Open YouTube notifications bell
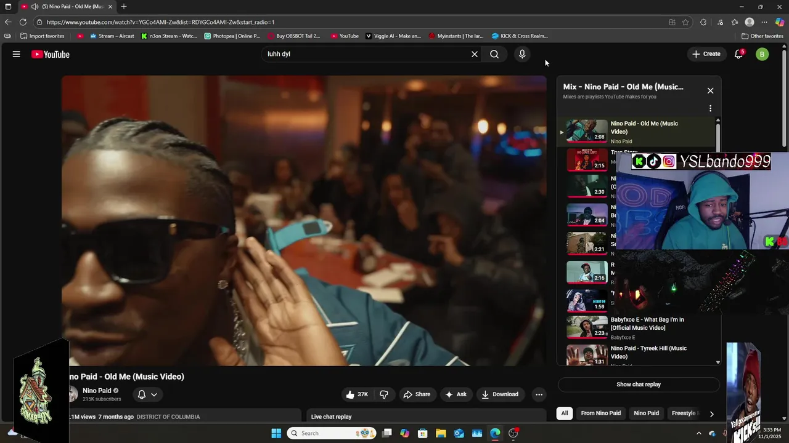Image resolution: width=789 pixels, height=443 pixels. [738, 54]
